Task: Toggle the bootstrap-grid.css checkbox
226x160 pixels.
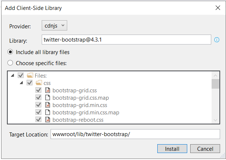Action: [38, 90]
